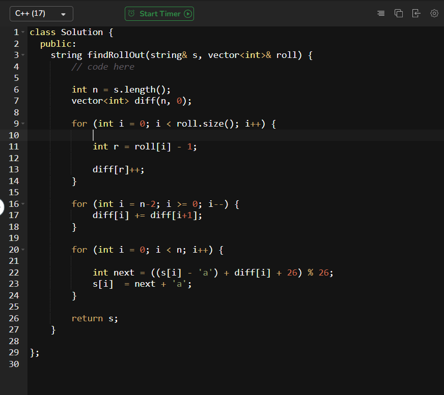
Task: Open the C++ (17) language dropdown
Action: click(41, 14)
